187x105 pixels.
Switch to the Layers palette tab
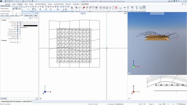tap(36, 15)
